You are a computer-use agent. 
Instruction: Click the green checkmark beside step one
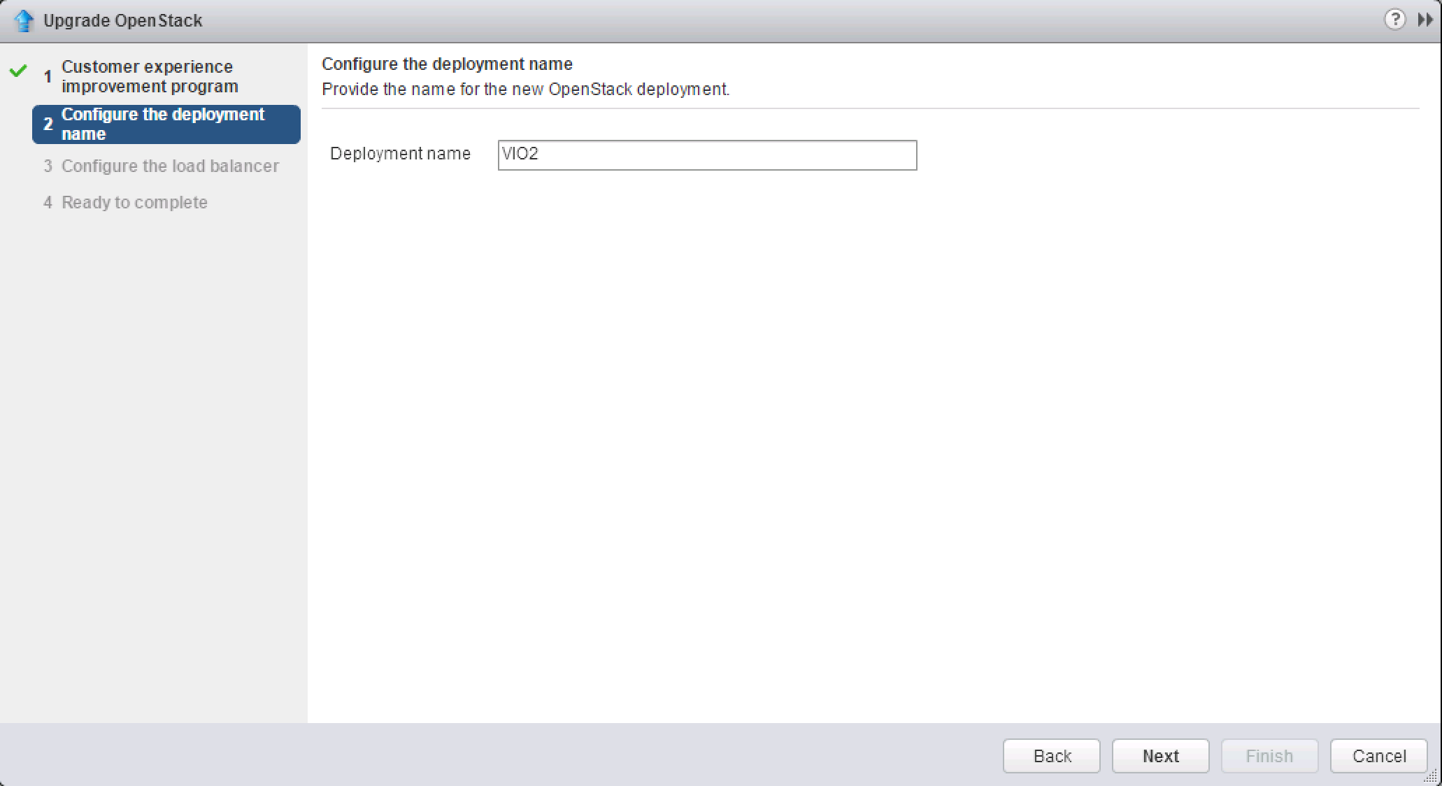(19, 71)
